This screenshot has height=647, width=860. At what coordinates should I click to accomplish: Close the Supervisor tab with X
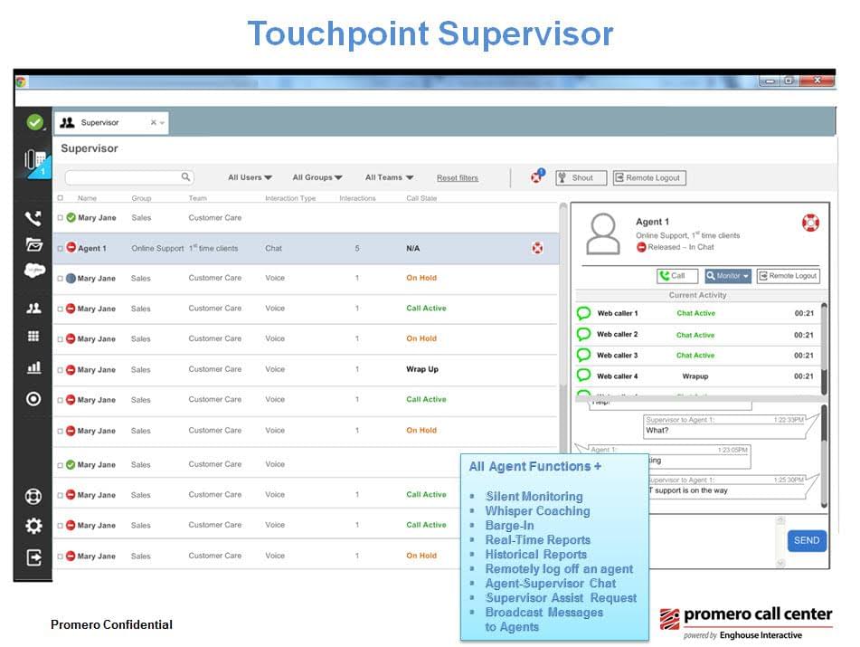[x=154, y=122]
